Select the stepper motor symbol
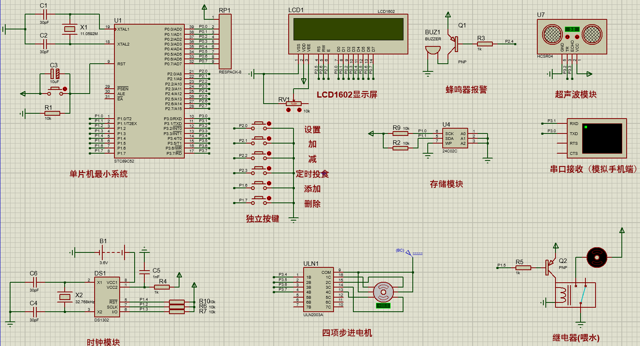Viewport: 640px width, 346px height. (383, 292)
